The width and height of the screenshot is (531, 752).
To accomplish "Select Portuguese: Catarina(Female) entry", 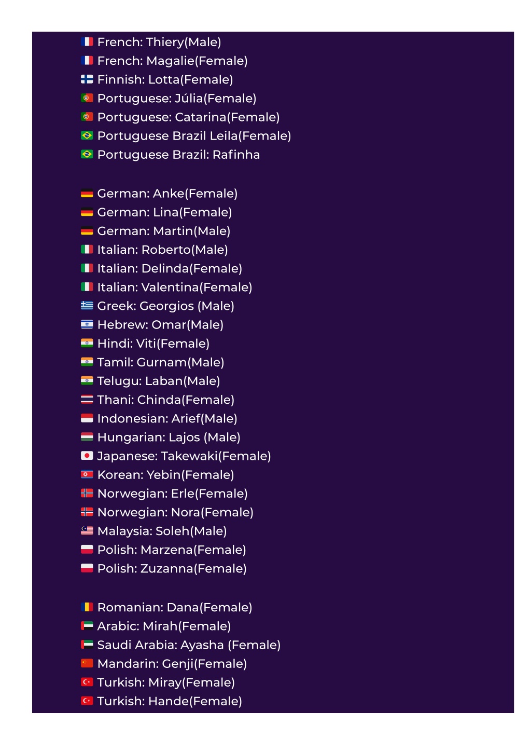I will pyautogui.click(x=189, y=117).
